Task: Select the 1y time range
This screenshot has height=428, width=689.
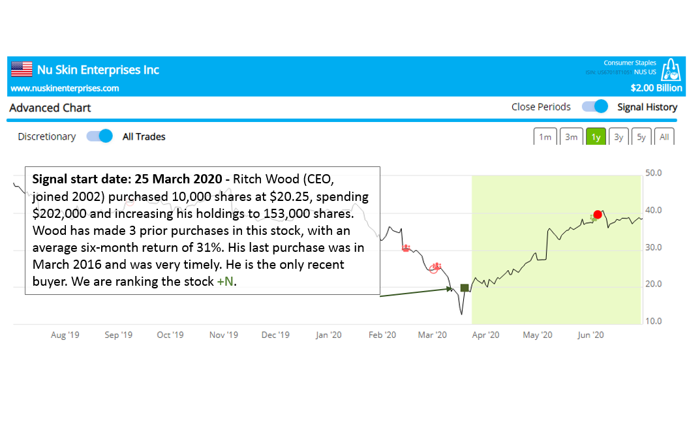Action: 596,137
